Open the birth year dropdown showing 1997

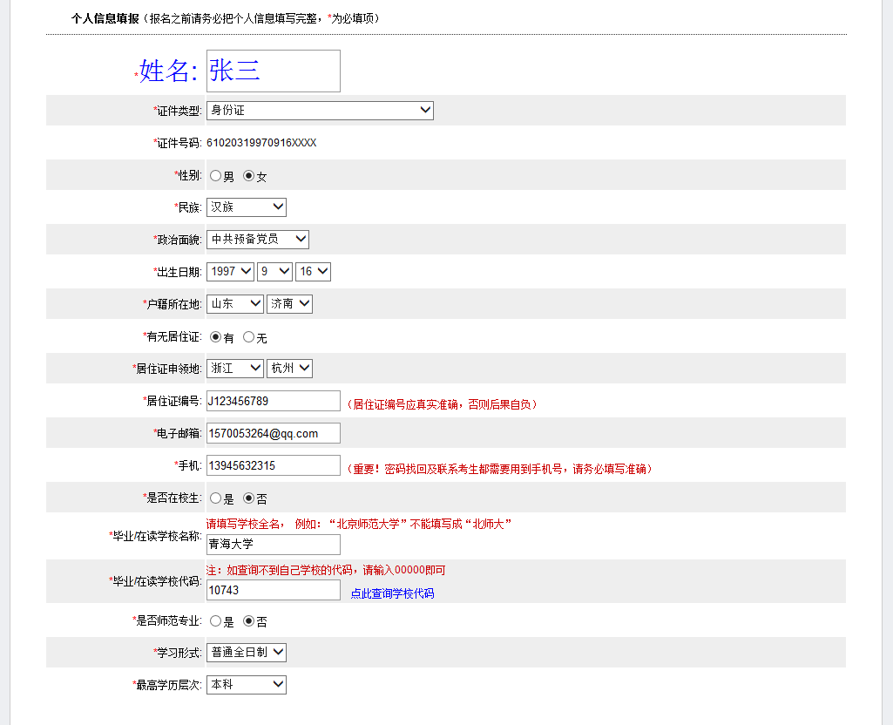click(230, 272)
